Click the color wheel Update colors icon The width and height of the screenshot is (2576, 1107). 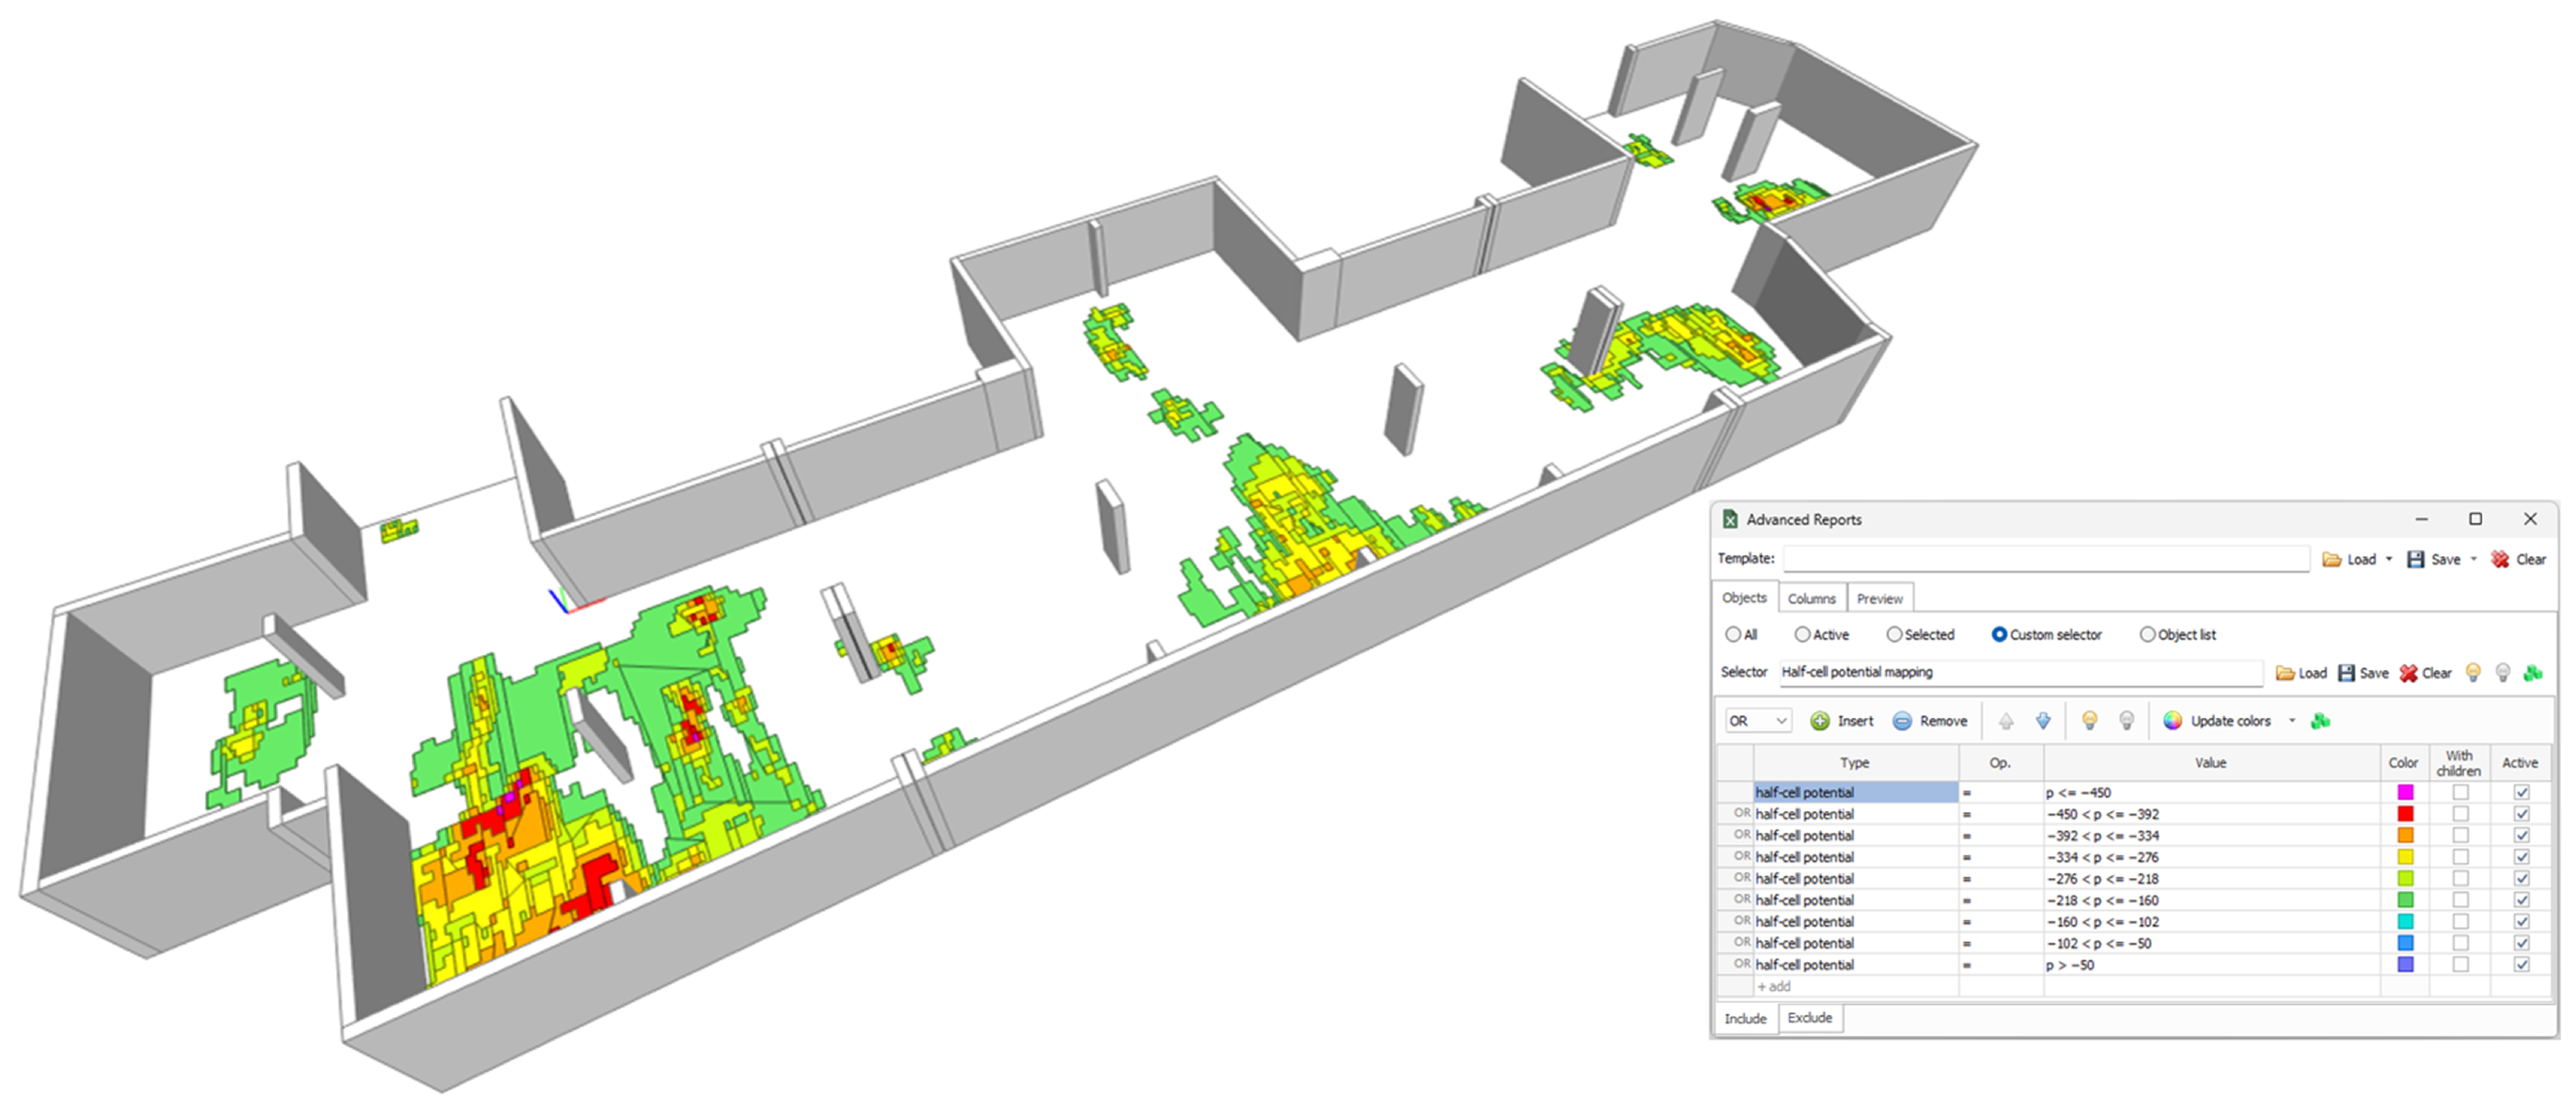[x=2172, y=721]
